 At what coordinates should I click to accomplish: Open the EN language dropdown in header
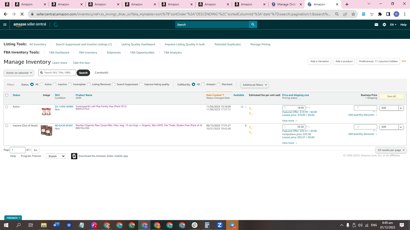(393, 25)
